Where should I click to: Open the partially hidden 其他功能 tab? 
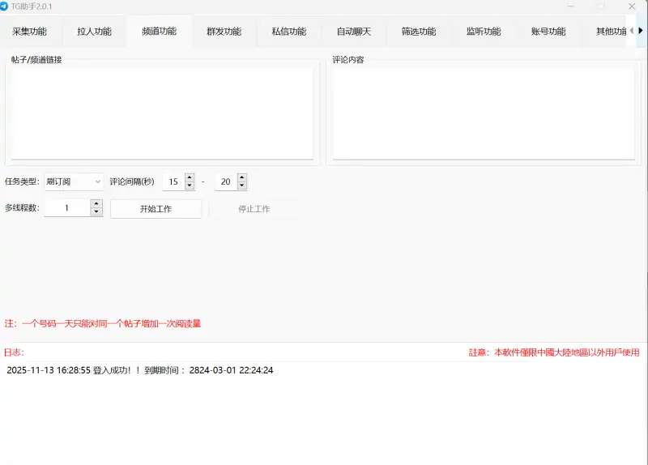tap(605, 32)
